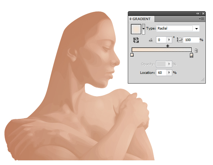Image resolution: width=213 pixels, height=165 pixels.
Task: Click the Type field showing Radial
Action: [175, 28]
